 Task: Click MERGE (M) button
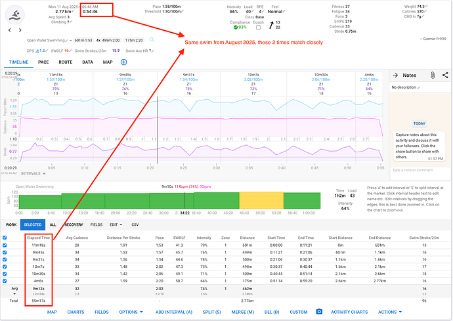coord(243,312)
